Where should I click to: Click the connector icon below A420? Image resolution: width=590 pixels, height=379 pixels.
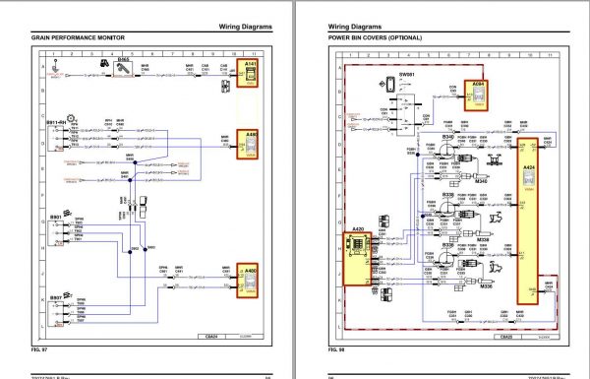pyautogui.click(x=386, y=294)
